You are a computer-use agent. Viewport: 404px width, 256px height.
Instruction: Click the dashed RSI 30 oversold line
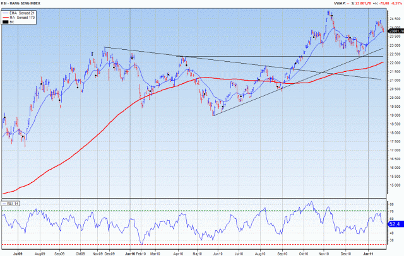pos(189,244)
